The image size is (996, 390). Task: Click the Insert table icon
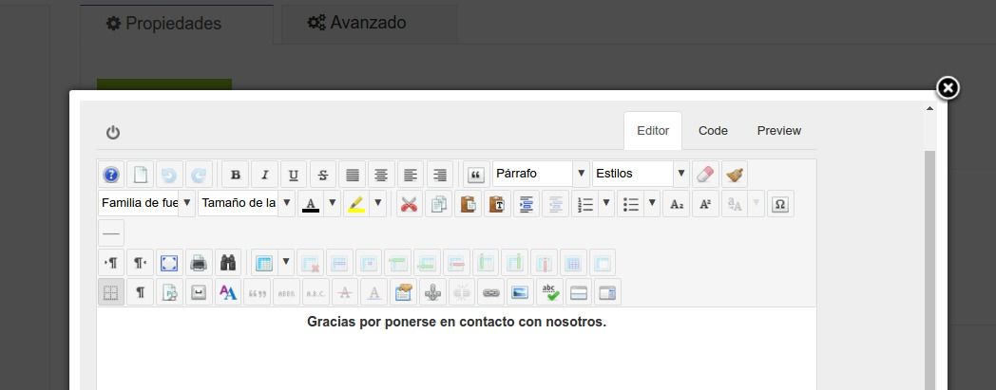coord(263,262)
